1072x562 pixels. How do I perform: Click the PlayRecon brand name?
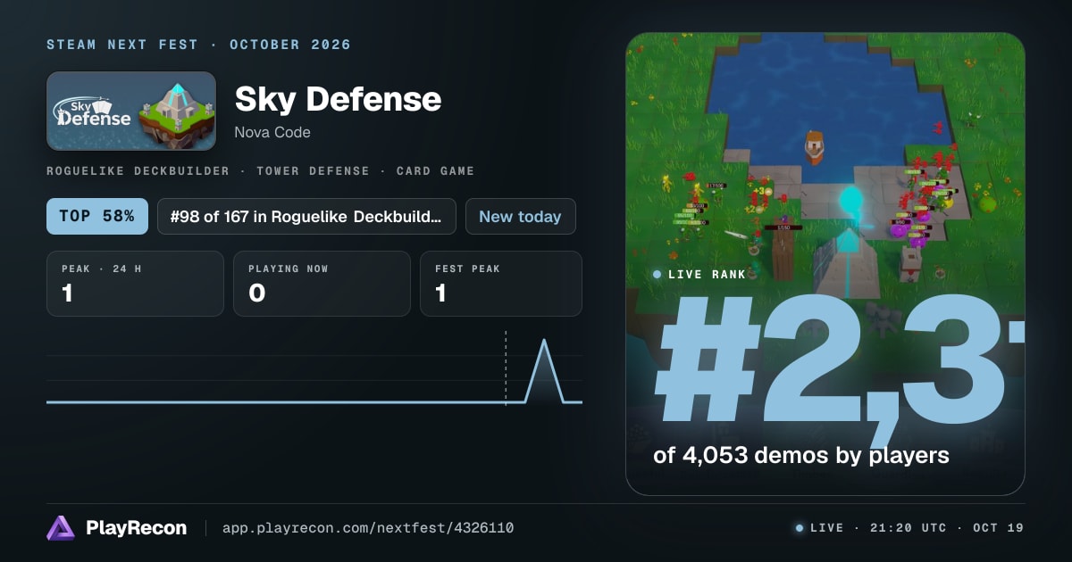tap(137, 528)
